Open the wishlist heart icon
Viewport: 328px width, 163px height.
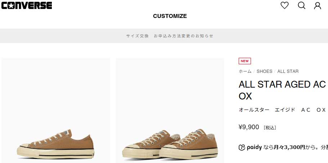284,5
